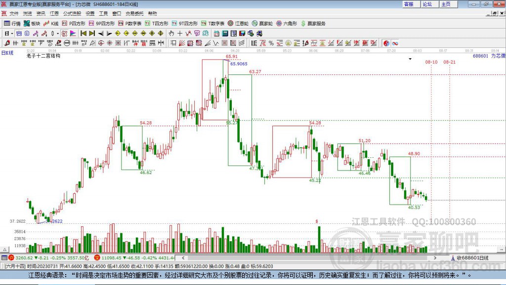Open the P数字表 number table
The image size is (506, 285).
click(130, 24)
